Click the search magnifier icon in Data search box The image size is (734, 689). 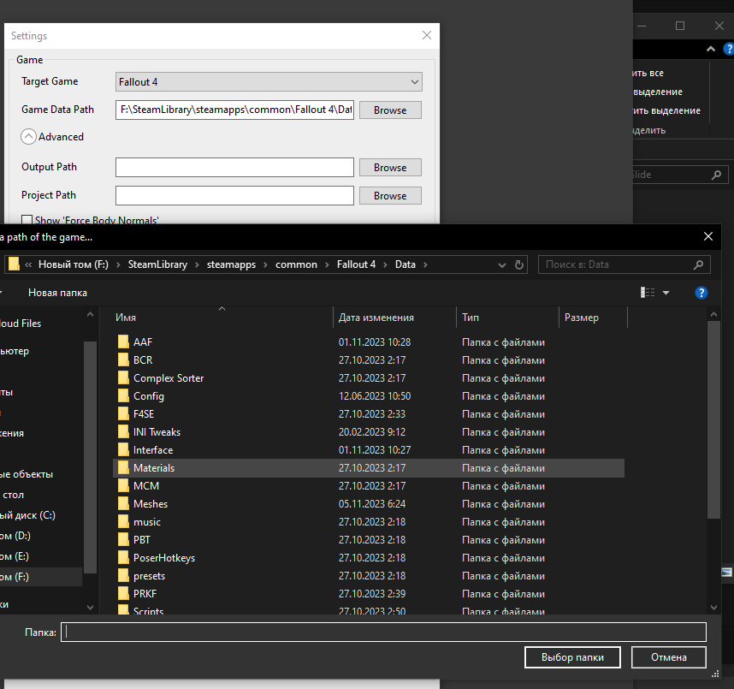[698, 264]
